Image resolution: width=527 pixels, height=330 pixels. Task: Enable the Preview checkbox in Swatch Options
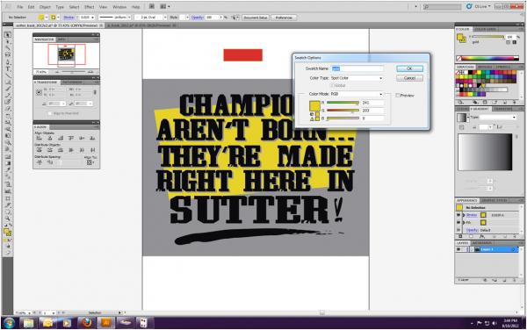point(398,96)
